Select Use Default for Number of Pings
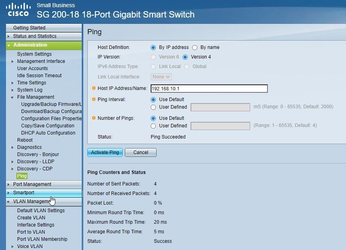The image size is (346, 250). (153, 118)
